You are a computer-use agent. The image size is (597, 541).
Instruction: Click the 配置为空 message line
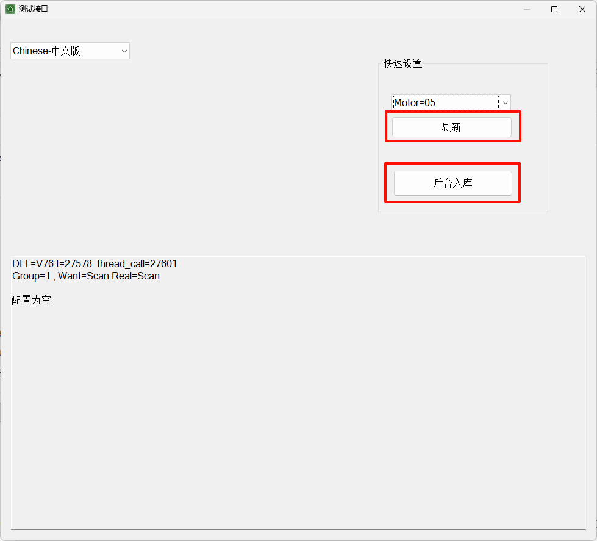coord(31,301)
